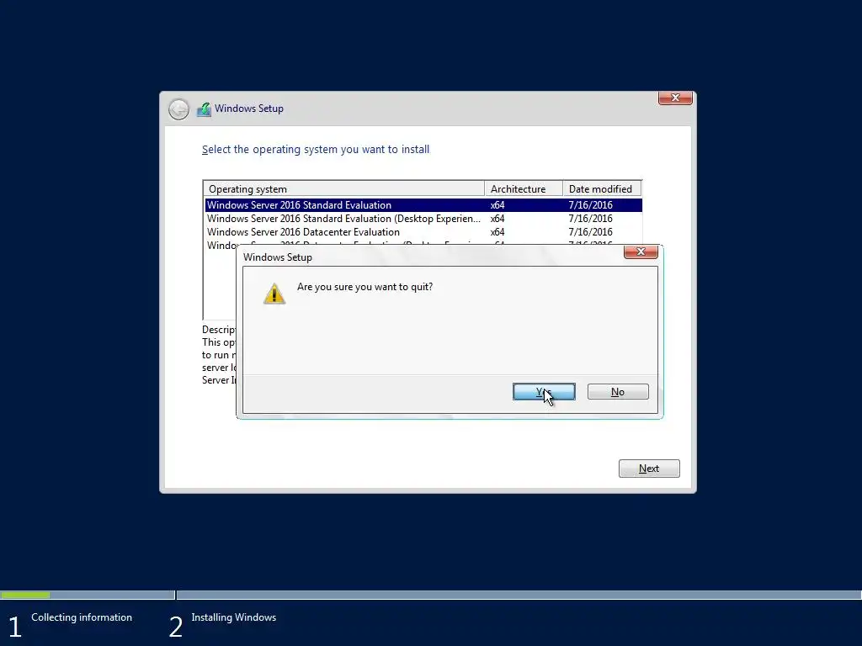Select Windows Server 2016 Datacenter Evaluation row
The image size is (862, 646).
click(423, 232)
